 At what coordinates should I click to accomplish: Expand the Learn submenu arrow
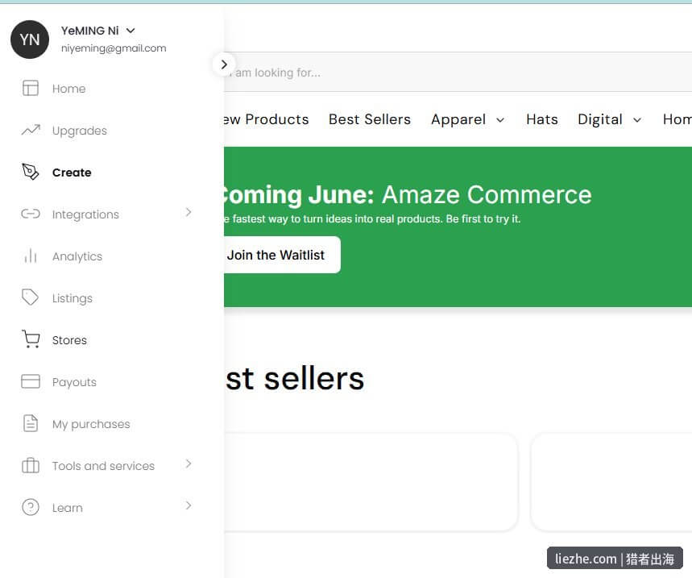pyautogui.click(x=189, y=505)
